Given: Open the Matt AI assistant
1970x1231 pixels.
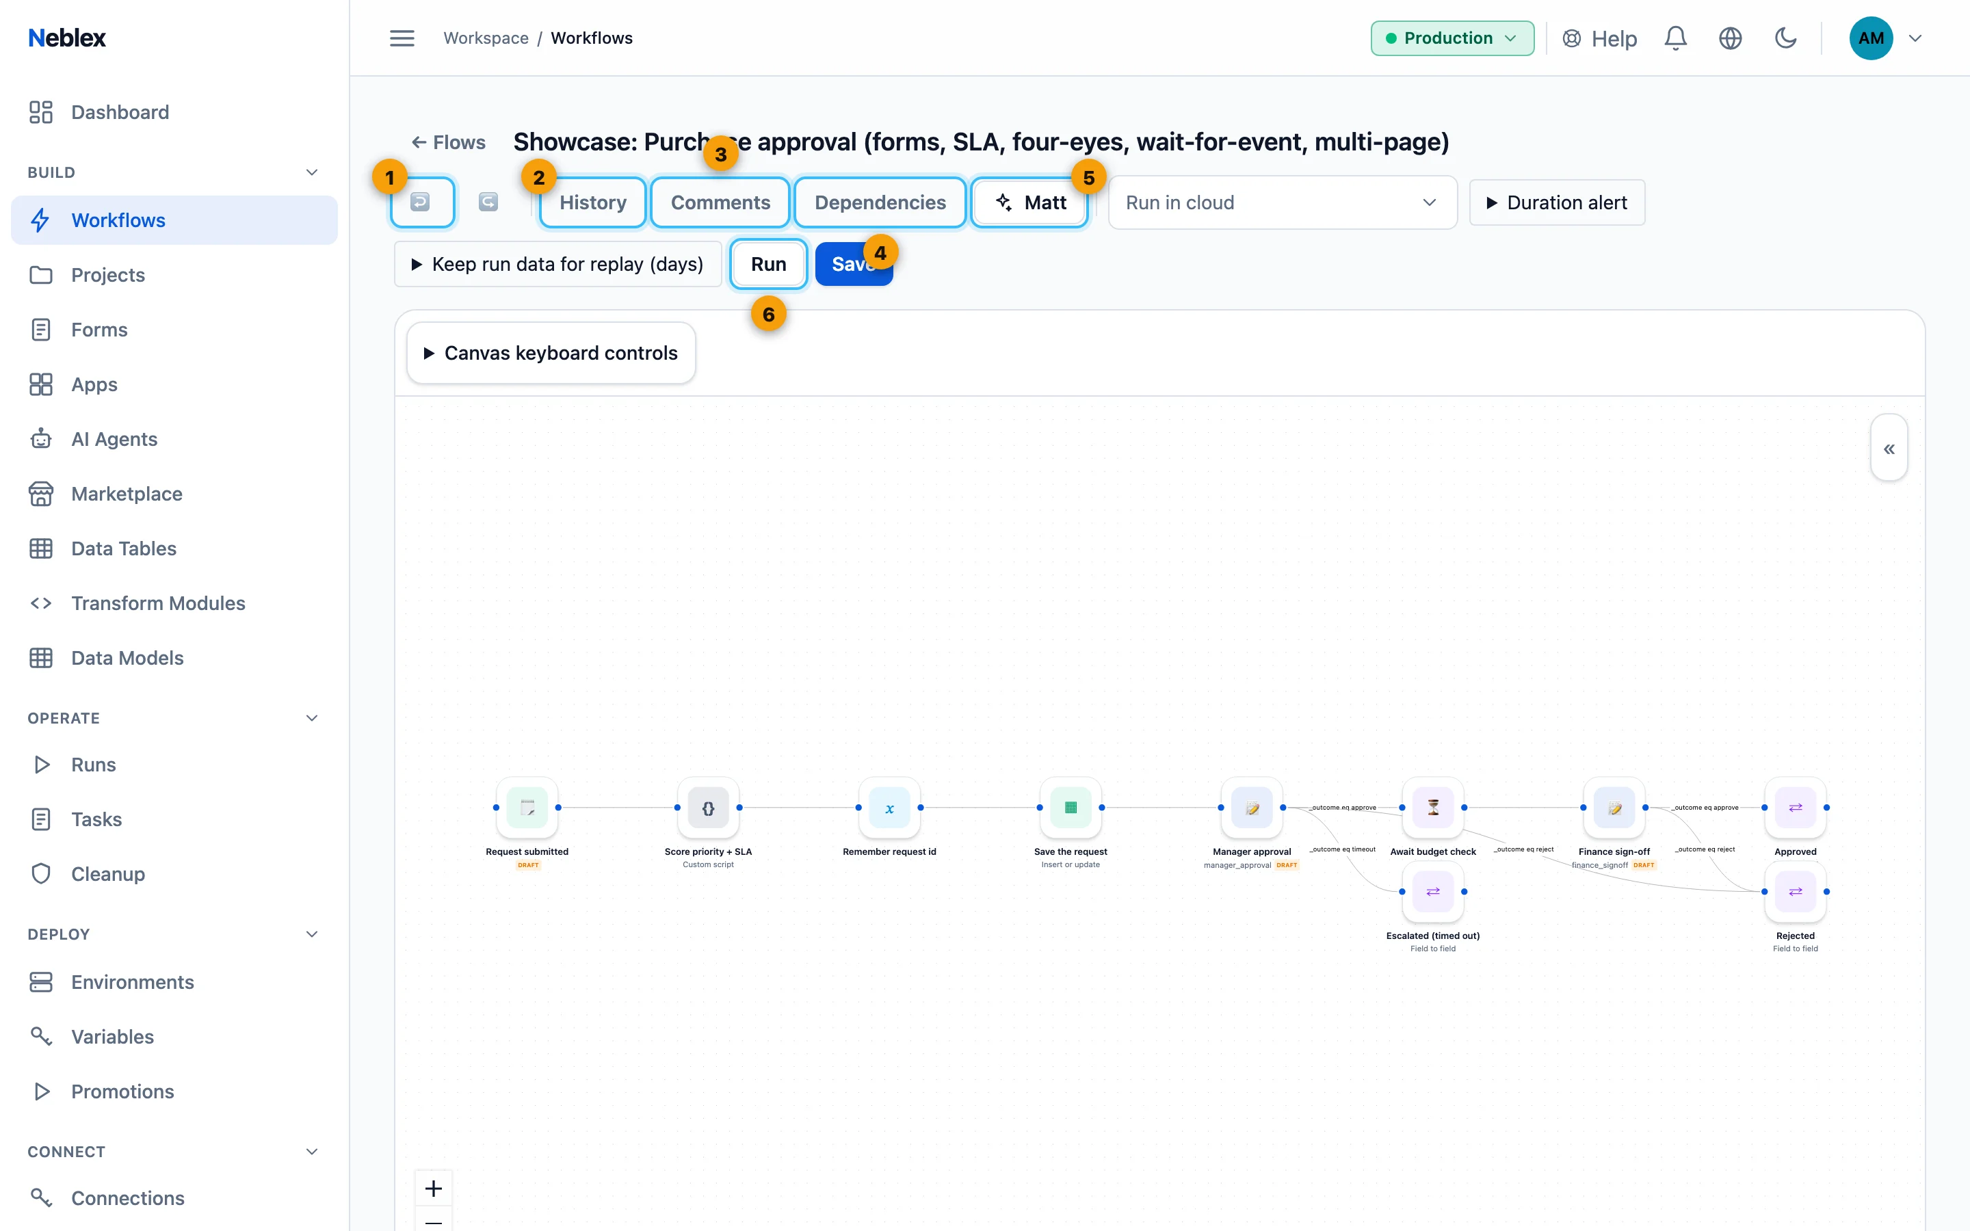Looking at the screenshot, I should click(1029, 202).
